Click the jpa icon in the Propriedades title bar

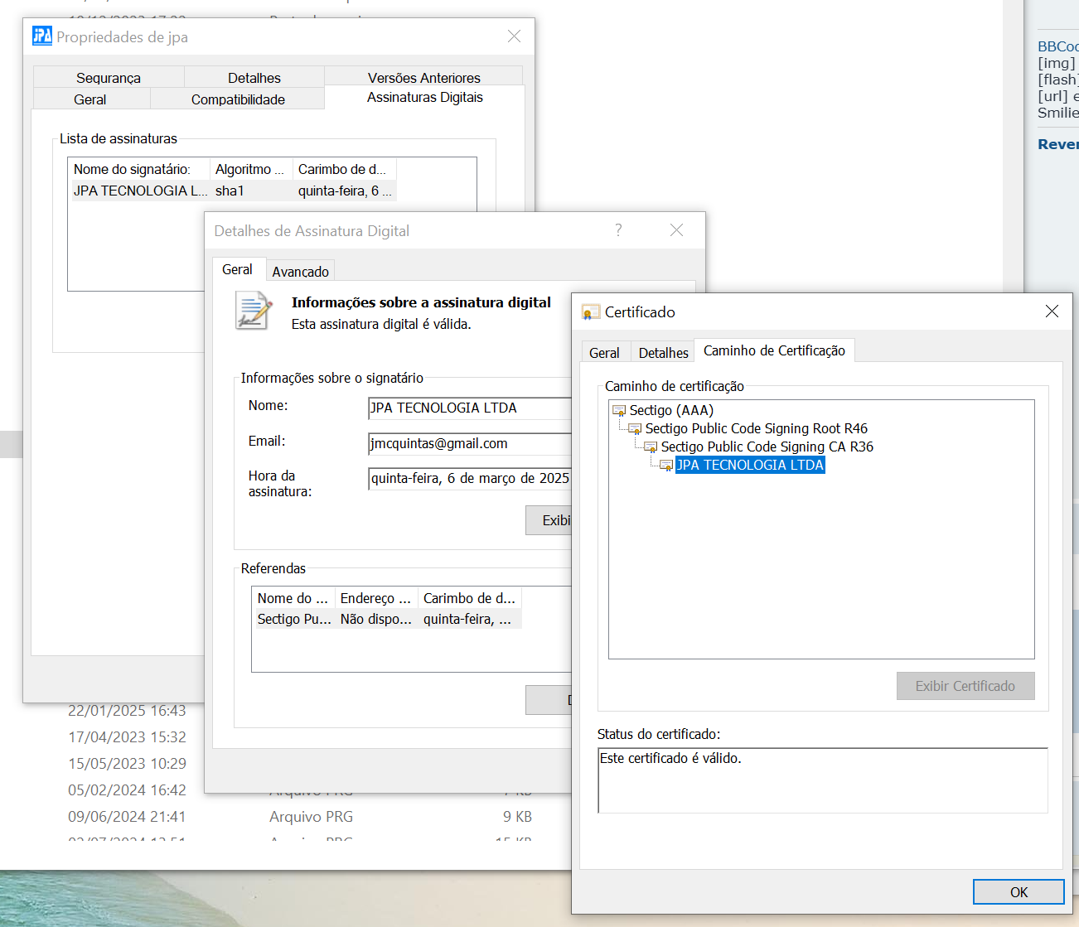click(42, 36)
